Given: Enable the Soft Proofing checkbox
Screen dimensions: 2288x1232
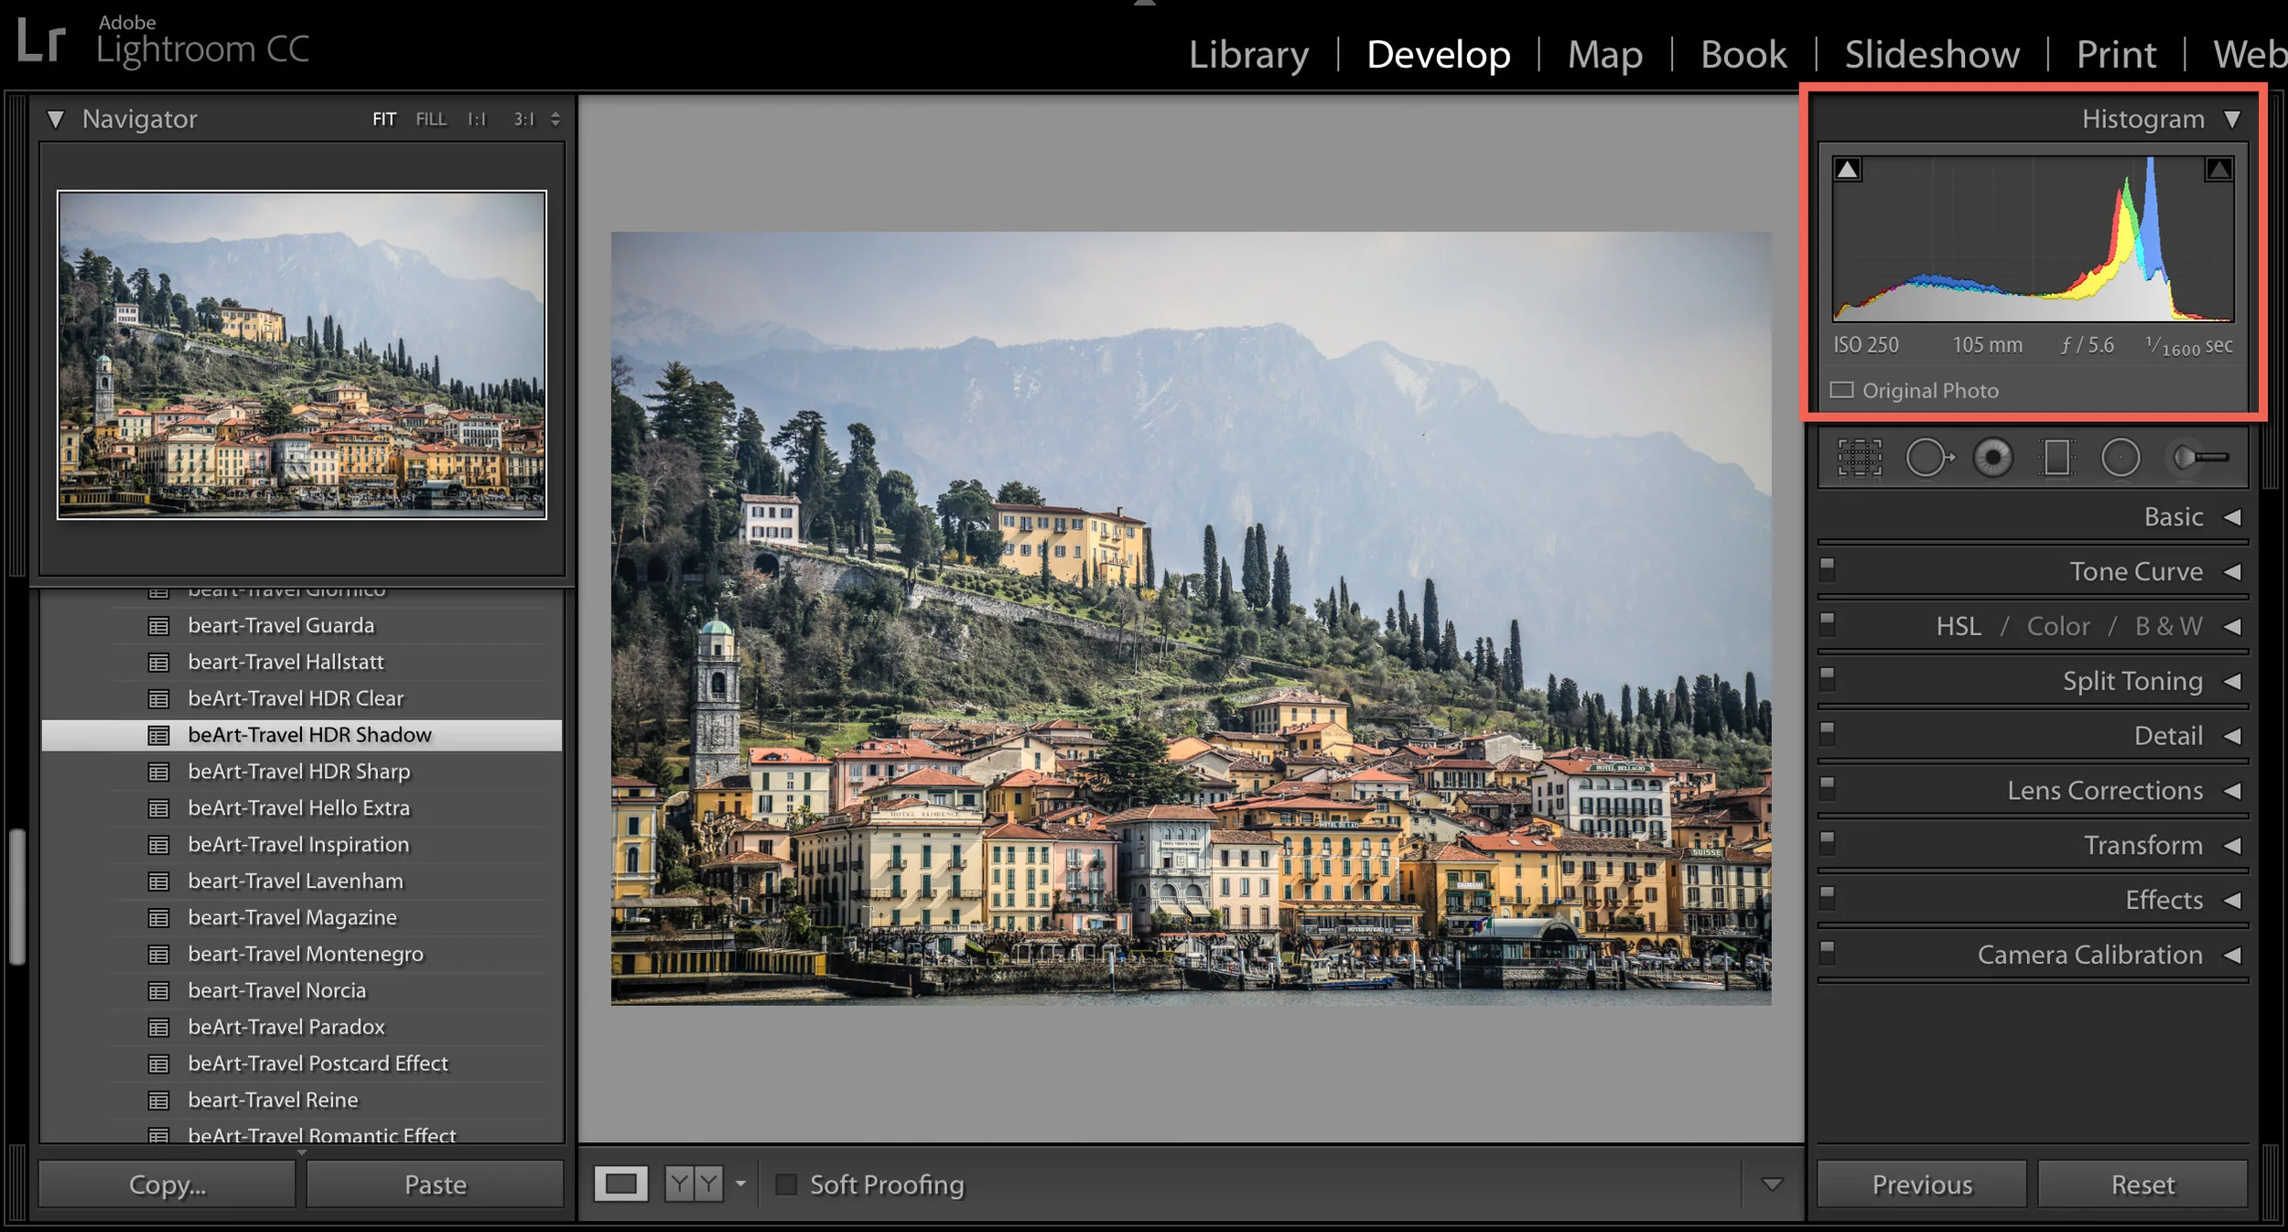Looking at the screenshot, I should 785,1184.
